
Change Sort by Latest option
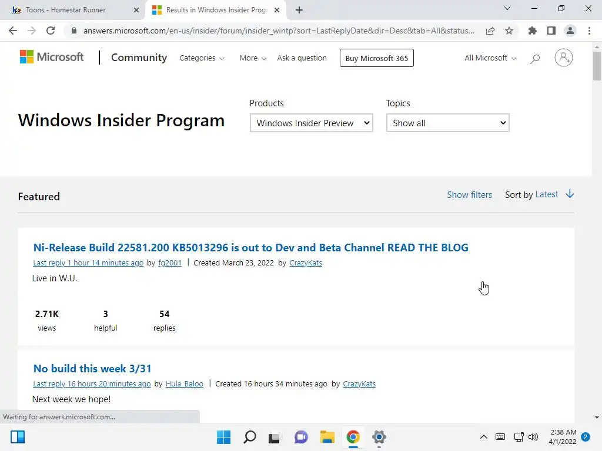pos(547,194)
